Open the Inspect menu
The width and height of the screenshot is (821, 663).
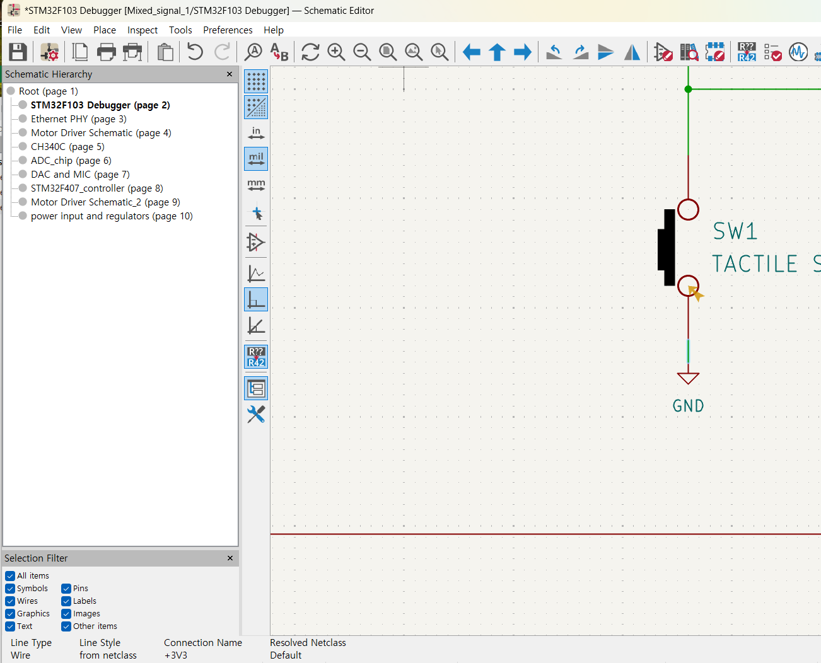pos(143,30)
